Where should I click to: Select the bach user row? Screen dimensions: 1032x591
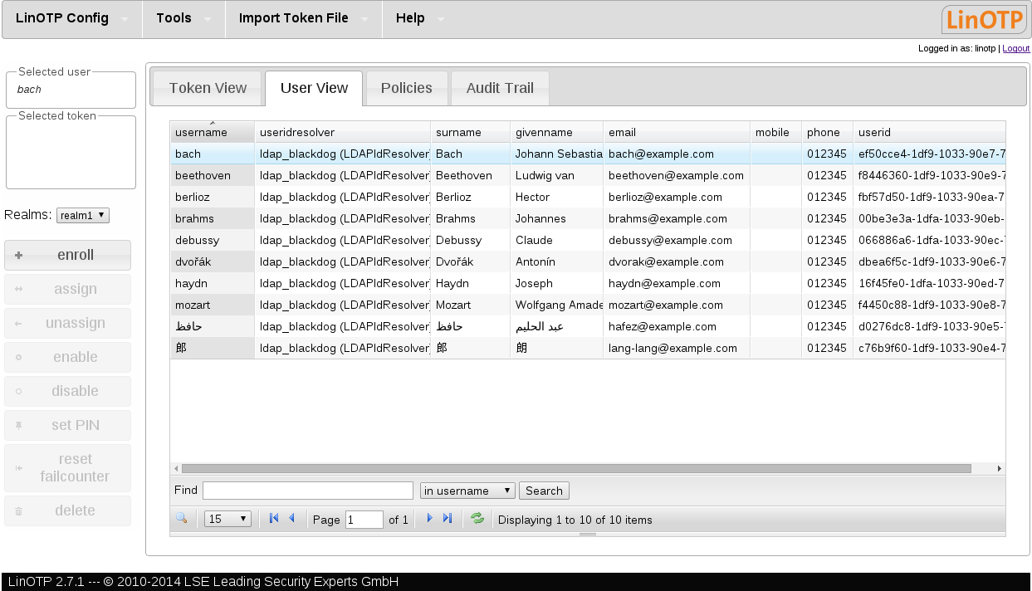click(588, 154)
